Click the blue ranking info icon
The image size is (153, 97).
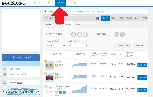click(98, 18)
